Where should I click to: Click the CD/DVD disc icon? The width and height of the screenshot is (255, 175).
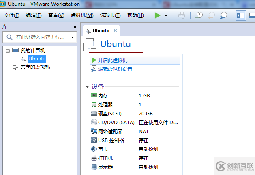(94, 122)
